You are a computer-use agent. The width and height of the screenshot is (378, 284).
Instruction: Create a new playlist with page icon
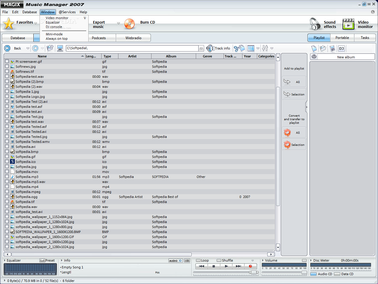point(314,49)
